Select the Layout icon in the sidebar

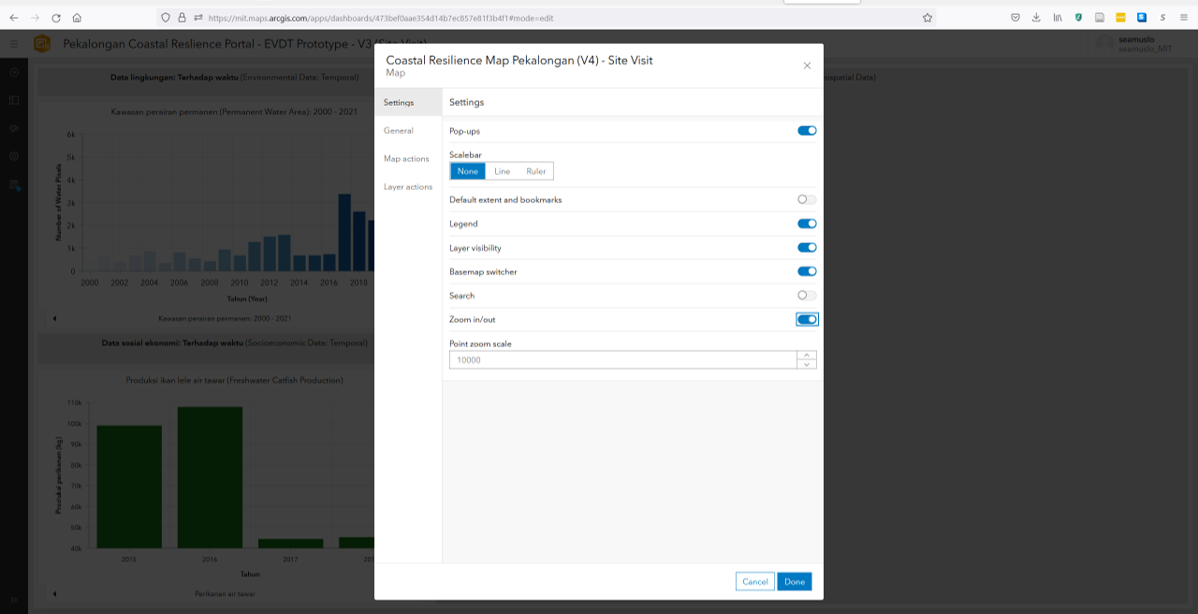point(13,99)
